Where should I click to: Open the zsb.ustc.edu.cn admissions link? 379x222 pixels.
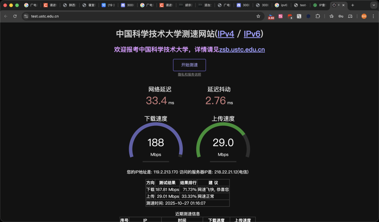point(241,49)
